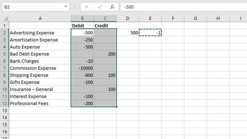
Task: Select row 8 header
Action: [x=4, y=75]
